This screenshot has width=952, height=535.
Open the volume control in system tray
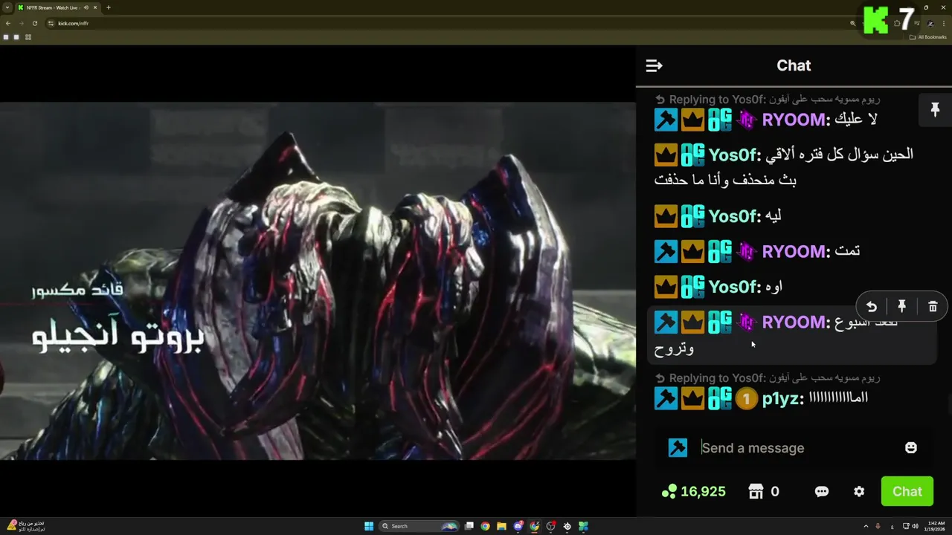pos(915,526)
